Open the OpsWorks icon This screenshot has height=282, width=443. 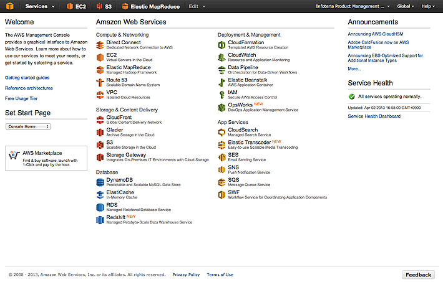pos(221,107)
